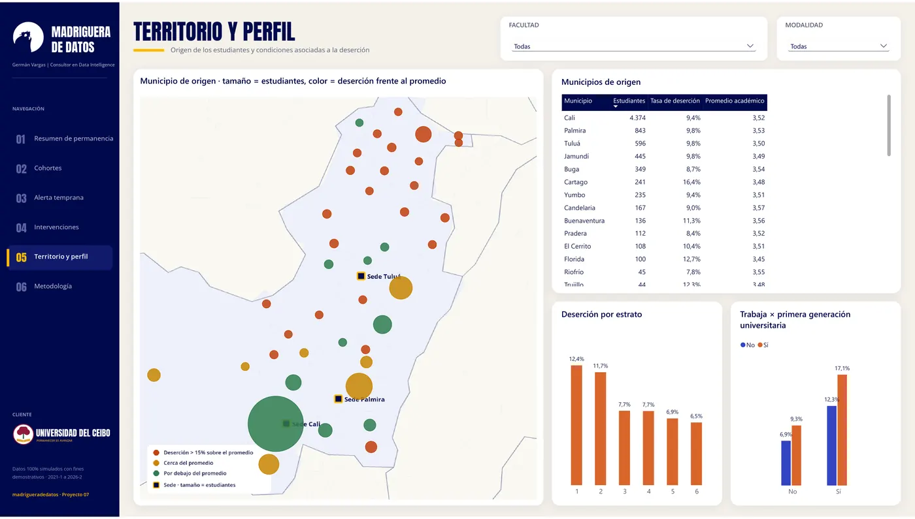The width and height of the screenshot is (915, 519).
Task: Click the Cartago desertion value 16,4%
Action: 693,182
